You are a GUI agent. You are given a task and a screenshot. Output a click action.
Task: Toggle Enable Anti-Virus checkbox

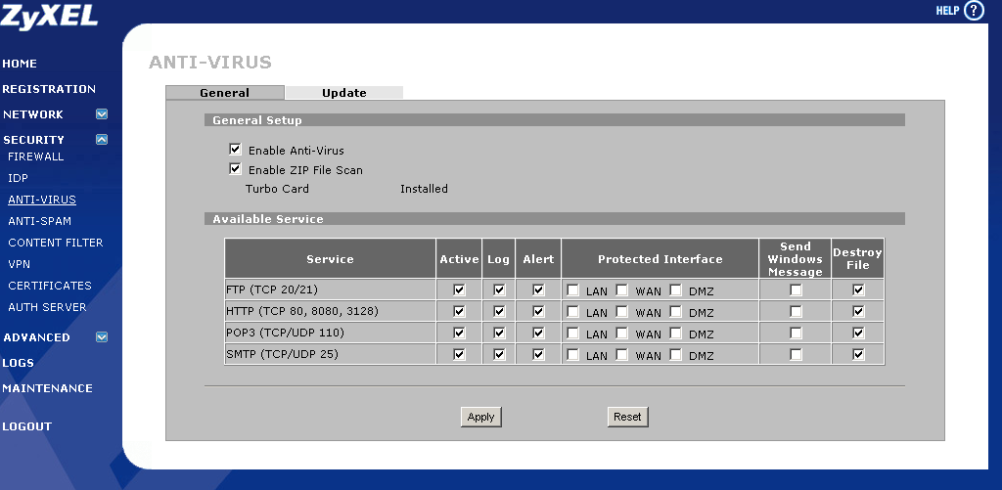pos(235,150)
